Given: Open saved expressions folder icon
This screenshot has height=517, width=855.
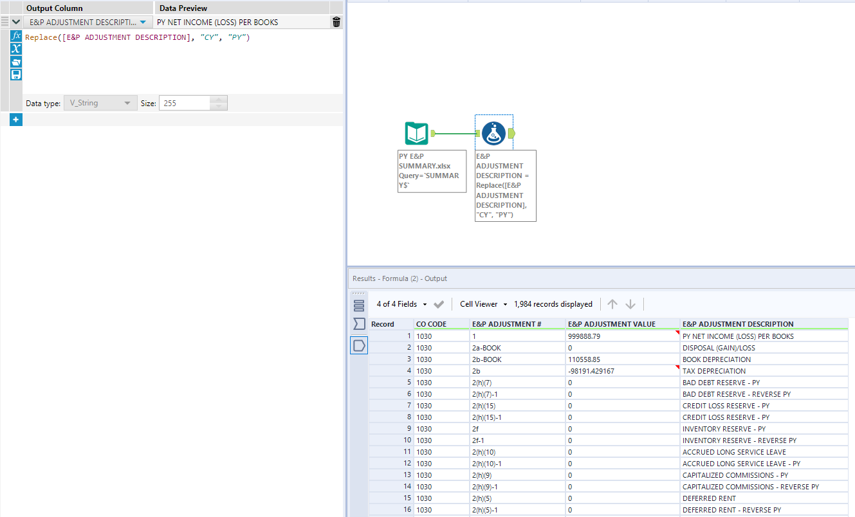Looking at the screenshot, I should [x=16, y=62].
